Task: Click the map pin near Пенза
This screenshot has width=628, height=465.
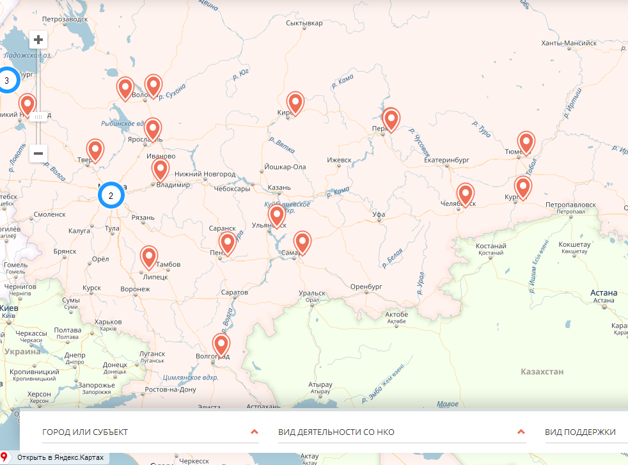Action: [227, 242]
